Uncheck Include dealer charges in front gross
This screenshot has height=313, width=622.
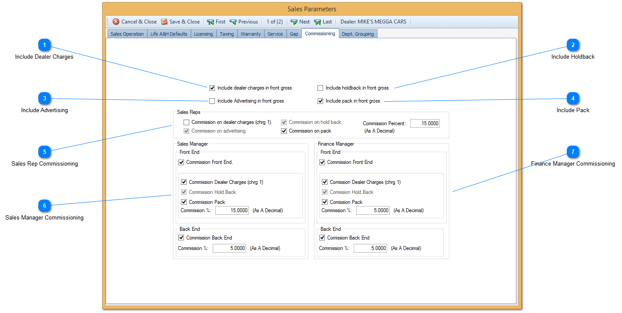pos(212,88)
